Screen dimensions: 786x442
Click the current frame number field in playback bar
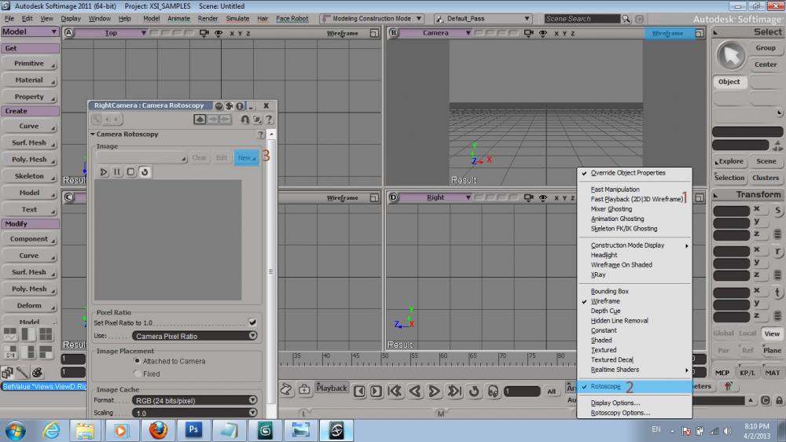pos(521,391)
